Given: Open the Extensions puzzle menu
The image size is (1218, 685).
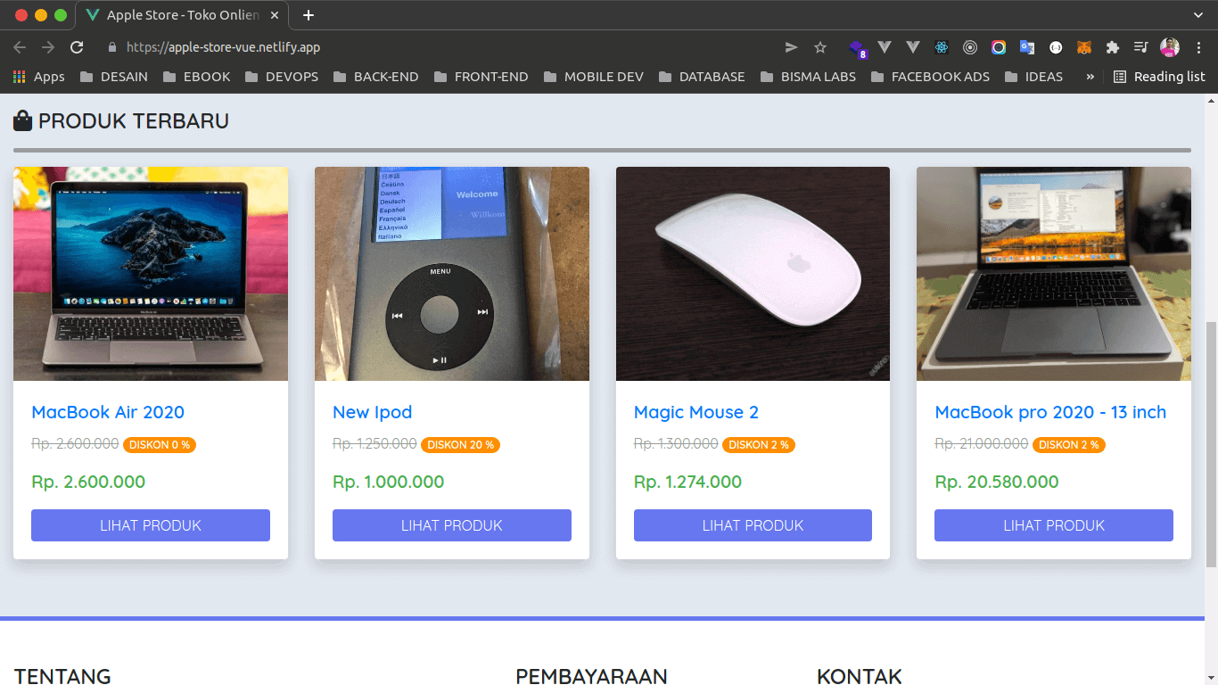Looking at the screenshot, I should coord(1113,47).
